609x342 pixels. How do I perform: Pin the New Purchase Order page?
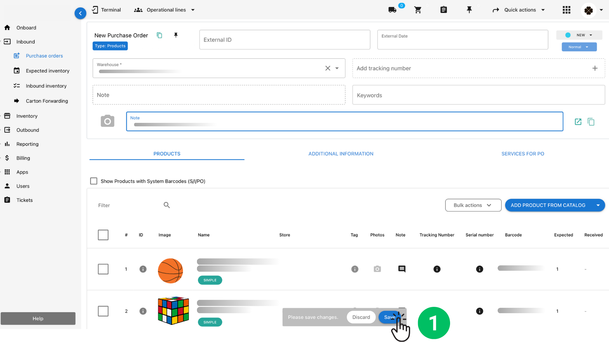point(176,35)
